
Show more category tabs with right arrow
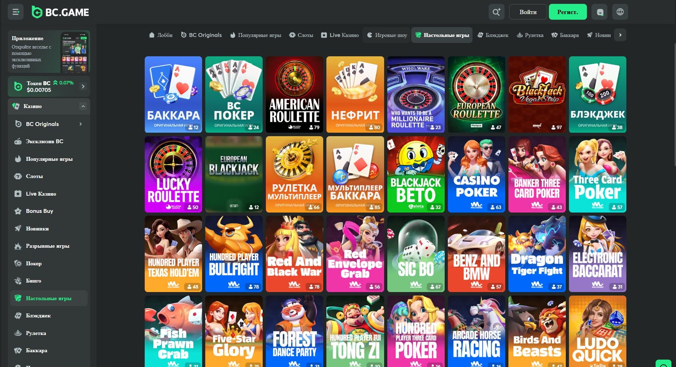click(620, 35)
